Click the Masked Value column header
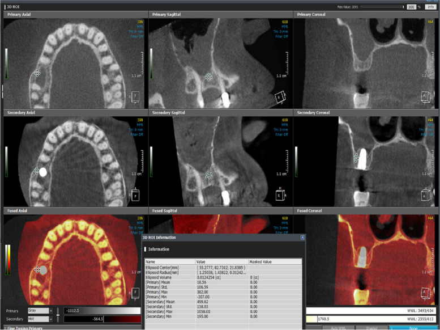The width and height of the screenshot is (440, 330). tap(261, 261)
